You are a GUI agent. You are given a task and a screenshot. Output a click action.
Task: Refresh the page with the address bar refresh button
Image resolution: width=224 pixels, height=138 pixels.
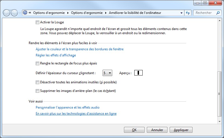[x=188, y=13]
